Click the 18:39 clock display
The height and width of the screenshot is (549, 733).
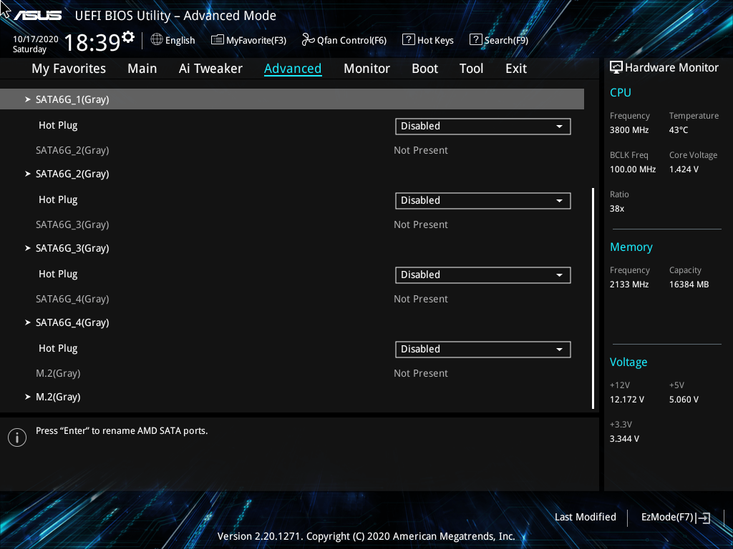point(92,42)
